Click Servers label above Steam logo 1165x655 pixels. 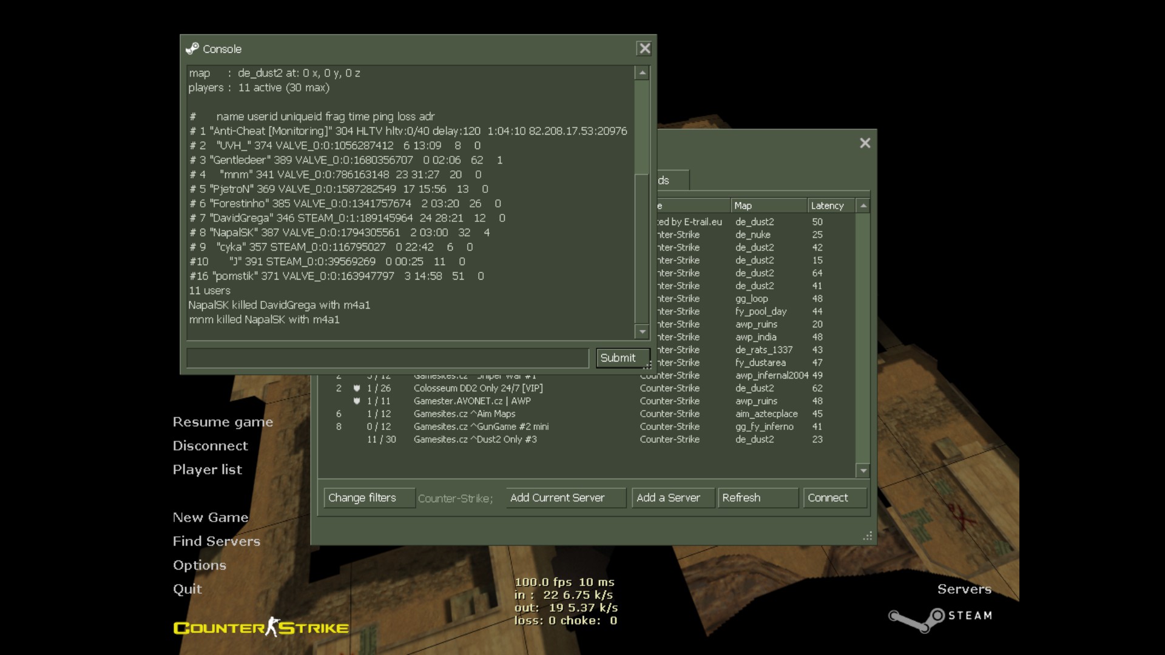coord(964,589)
